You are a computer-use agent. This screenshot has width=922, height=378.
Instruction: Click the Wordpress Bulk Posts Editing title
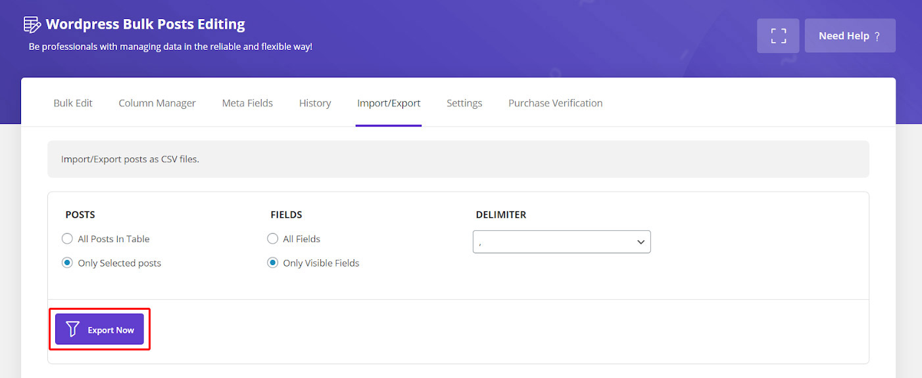click(x=145, y=24)
